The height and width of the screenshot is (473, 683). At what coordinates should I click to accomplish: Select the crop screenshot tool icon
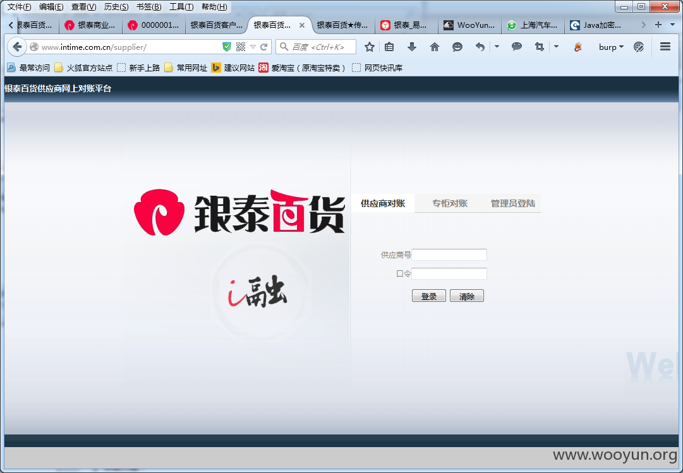click(x=539, y=47)
